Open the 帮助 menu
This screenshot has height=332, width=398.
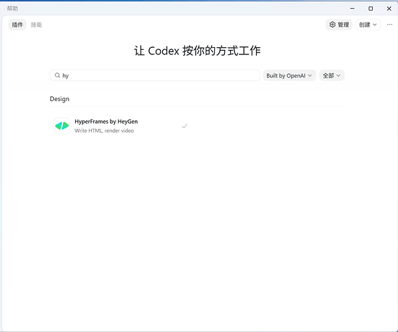coord(13,9)
